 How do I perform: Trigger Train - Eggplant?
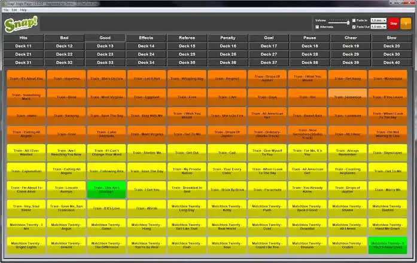point(147,97)
